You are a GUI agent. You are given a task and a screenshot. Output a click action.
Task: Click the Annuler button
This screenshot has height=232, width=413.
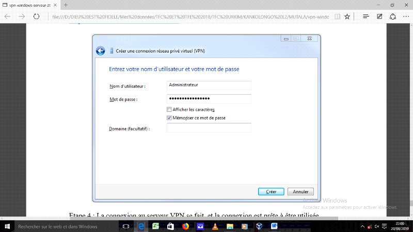300,192
